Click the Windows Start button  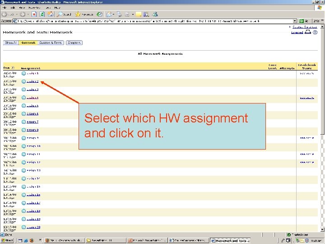click(x=7, y=240)
